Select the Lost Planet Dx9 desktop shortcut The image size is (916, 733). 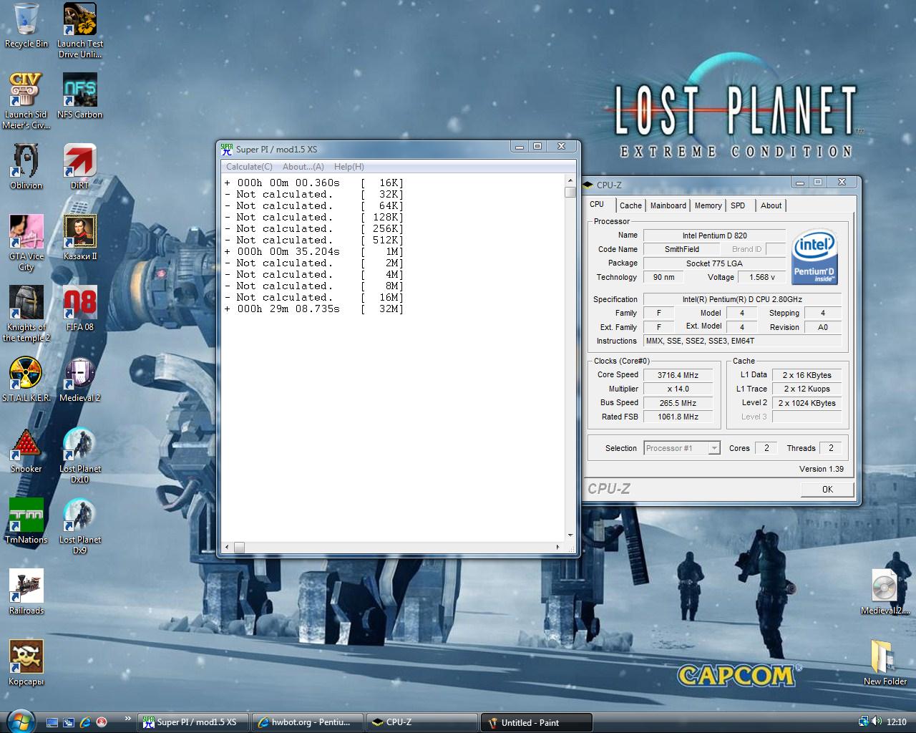pyautogui.click(x=80, y=526)
